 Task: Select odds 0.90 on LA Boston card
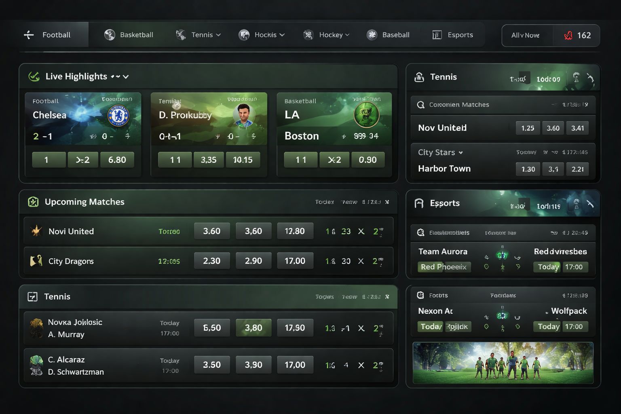[368, 160]
